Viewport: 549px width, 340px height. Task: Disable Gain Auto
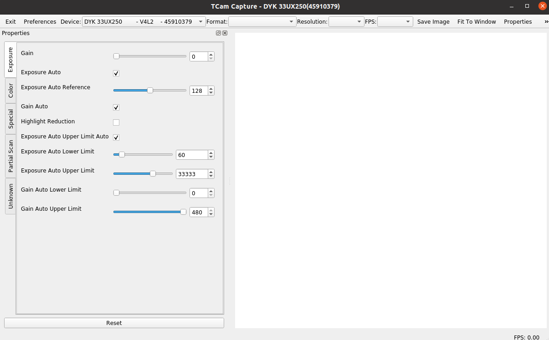coord(116,107)
